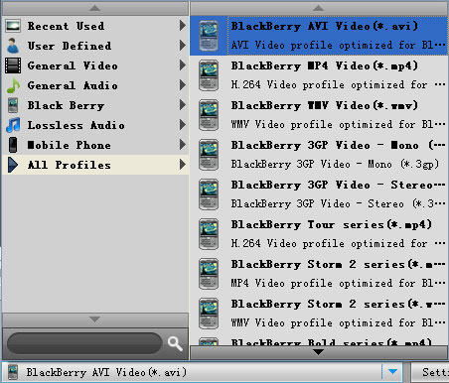
Task: Choose BlackBerry 3GP Video - Mono profile
Action: click(319, 155)
